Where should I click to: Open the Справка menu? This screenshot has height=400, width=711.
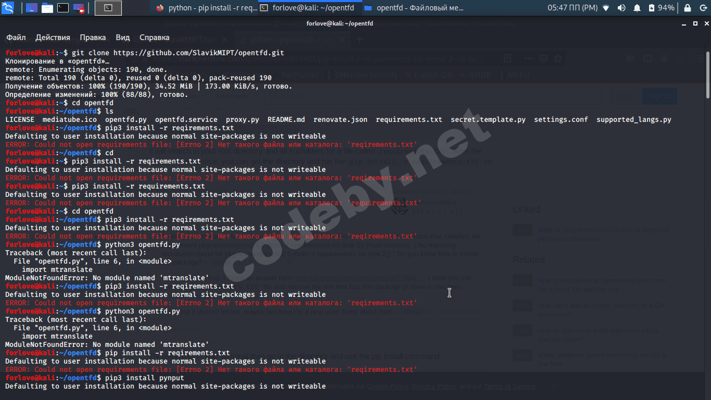155,37
